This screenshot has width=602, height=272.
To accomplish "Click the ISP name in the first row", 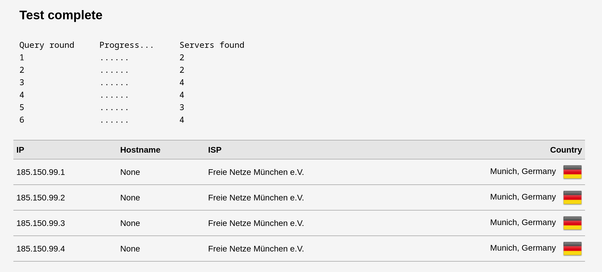I will (256, 172).
